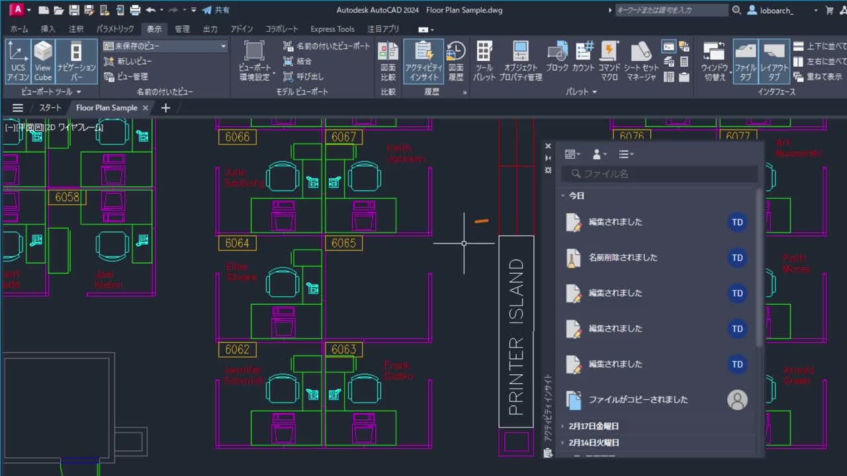Toggle the UCS アイコン button
This screenshot has height=476, width=847.
18,61
